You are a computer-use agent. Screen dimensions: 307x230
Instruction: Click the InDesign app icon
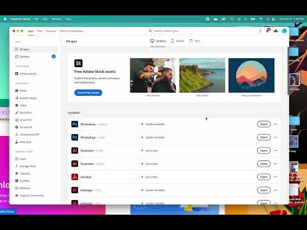coord(75,190)
